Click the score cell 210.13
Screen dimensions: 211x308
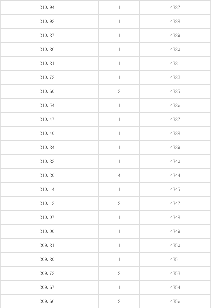[x=47, y=203]
